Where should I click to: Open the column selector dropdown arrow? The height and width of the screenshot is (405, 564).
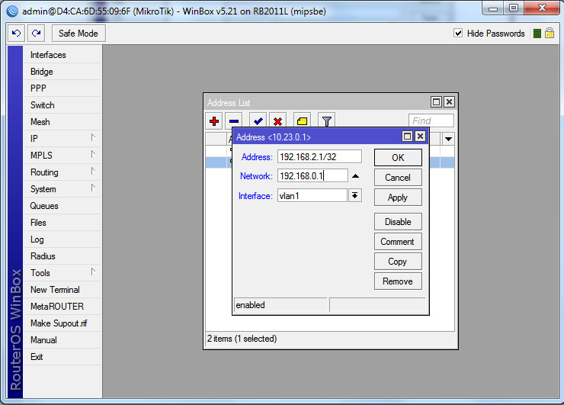click(x=448, y=139)
